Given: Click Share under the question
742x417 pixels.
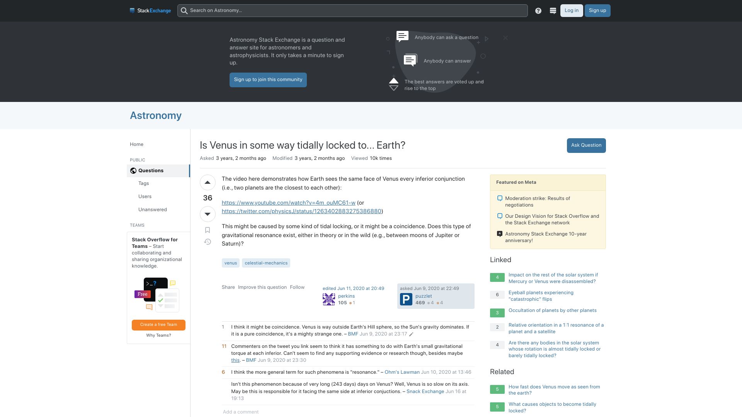Looking at the screenshot, I should click(228, 287).
